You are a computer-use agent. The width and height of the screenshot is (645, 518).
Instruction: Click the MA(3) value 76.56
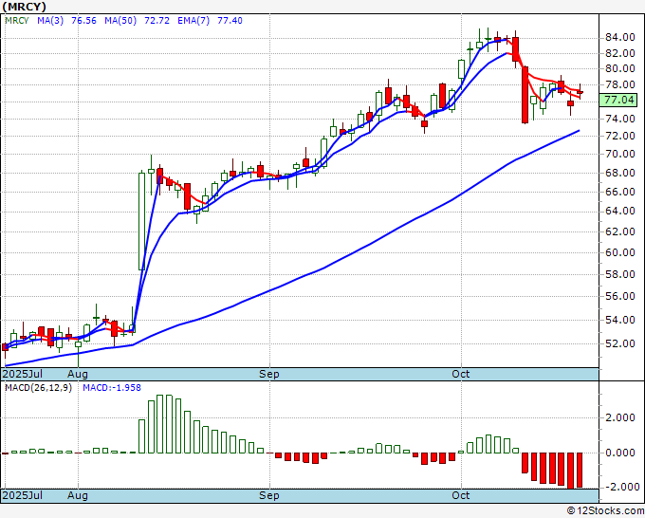[83, 21]
